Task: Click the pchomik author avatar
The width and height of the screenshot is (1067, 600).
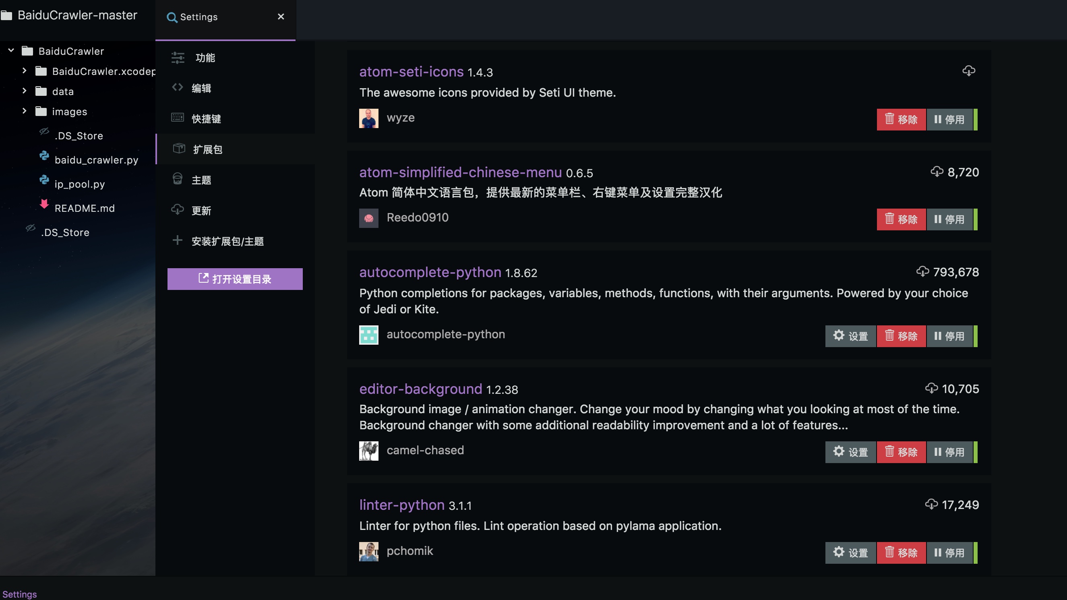Action: point(369,552)
